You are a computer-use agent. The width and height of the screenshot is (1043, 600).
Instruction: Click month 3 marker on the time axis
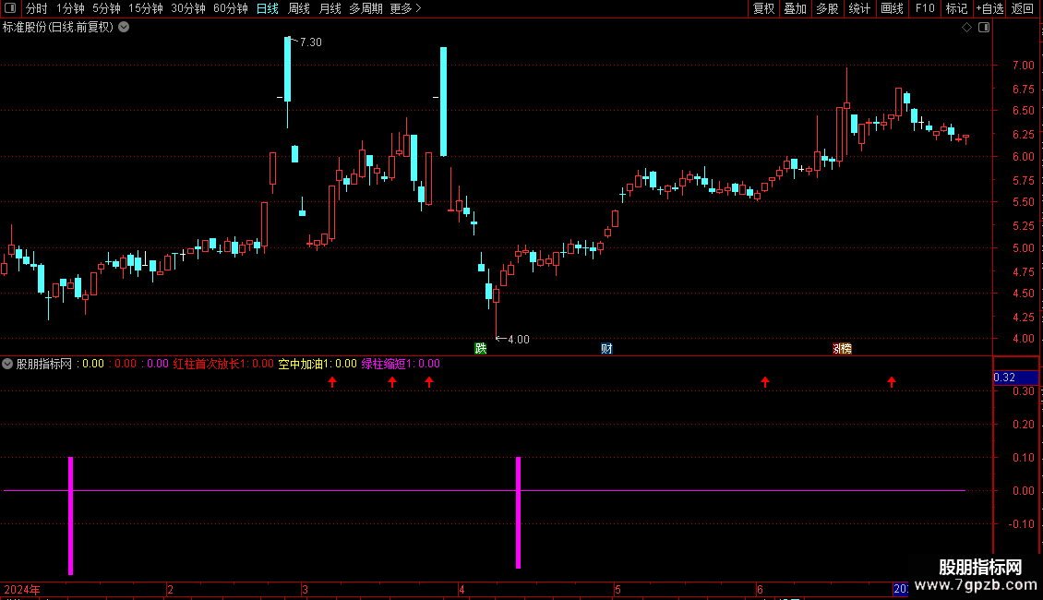(x=305, y=589)
